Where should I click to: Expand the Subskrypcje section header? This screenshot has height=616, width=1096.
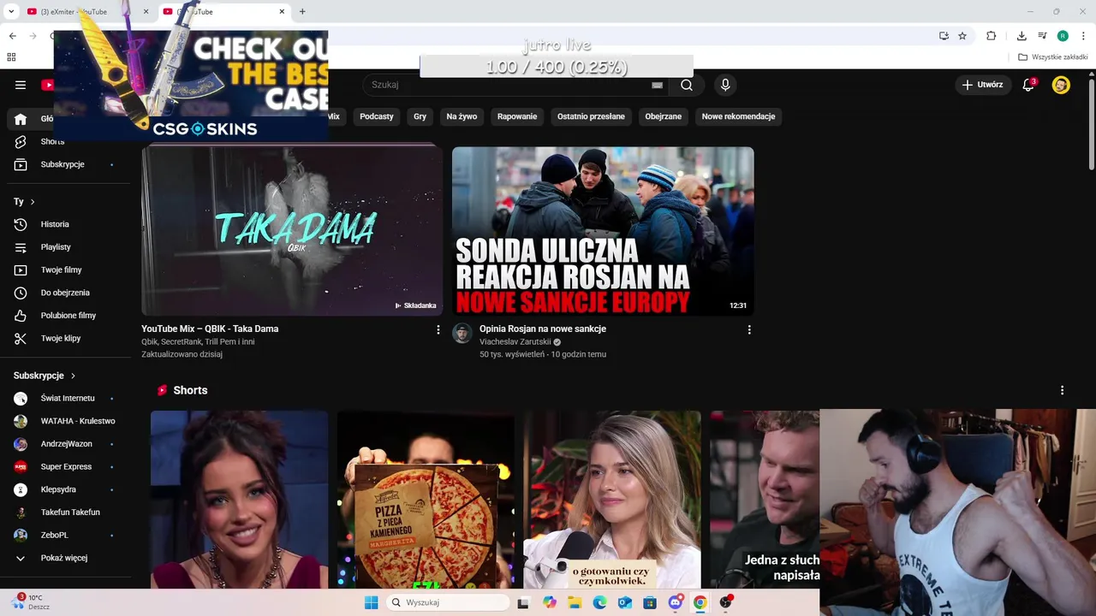click(x=45, y=376)
